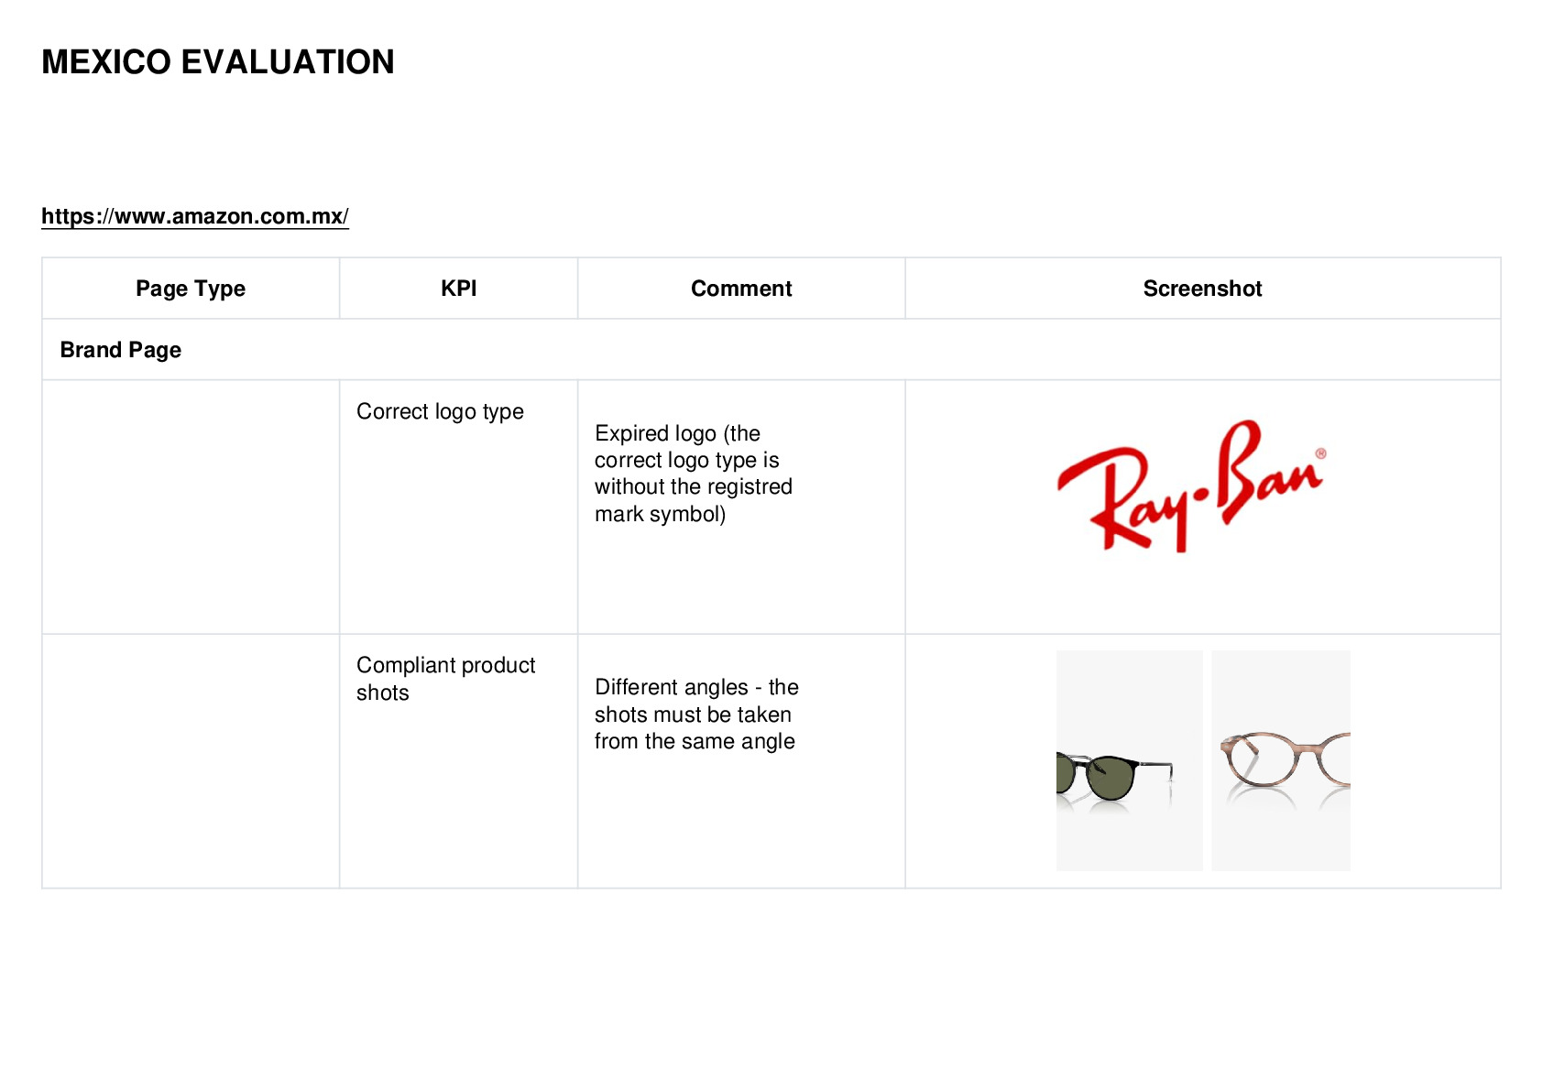Click the Correct logo type KPI cell
This screenshot has height=1091, width=1543.
click(458, 507)
